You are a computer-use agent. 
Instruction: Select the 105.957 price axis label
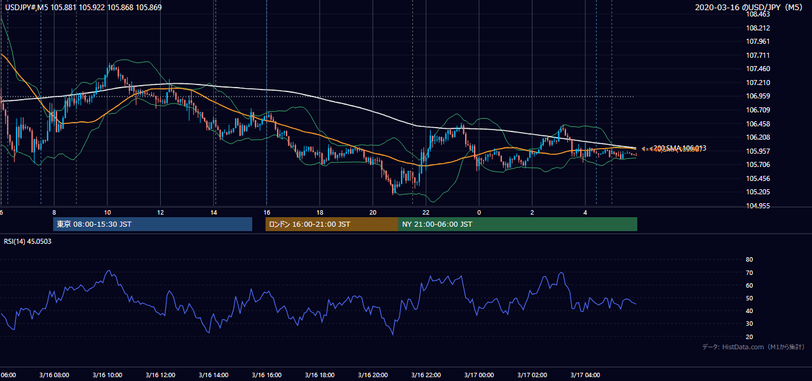[759, 151]
